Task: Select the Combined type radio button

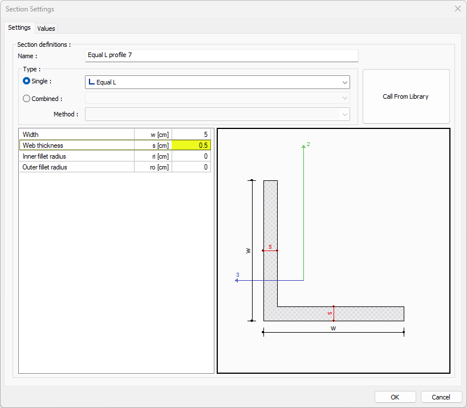Action: 26,99
